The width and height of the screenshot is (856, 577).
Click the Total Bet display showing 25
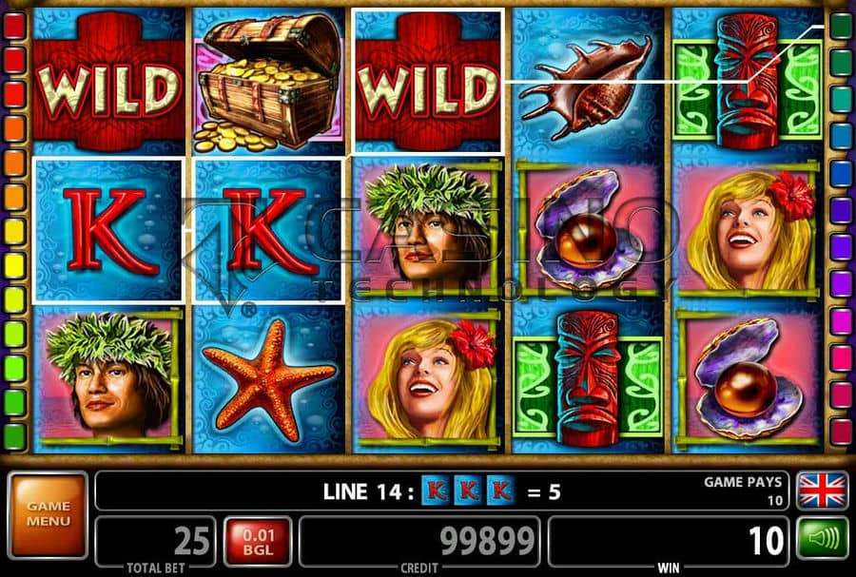[156, 543]
